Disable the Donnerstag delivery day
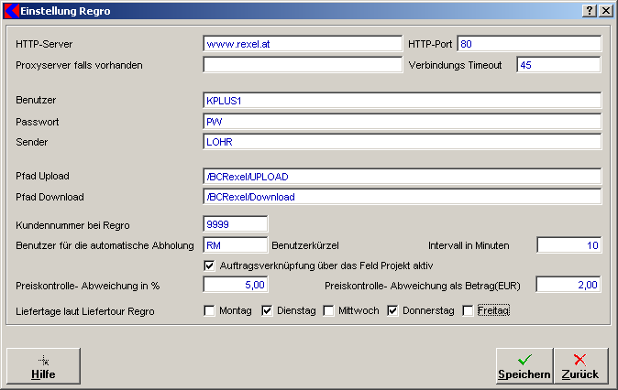 point(393,311)
